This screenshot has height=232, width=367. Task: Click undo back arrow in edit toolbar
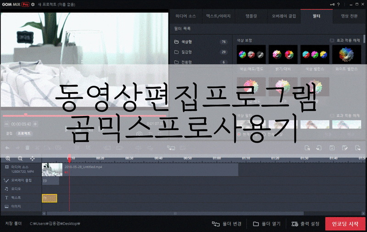(x=7, y=148)
